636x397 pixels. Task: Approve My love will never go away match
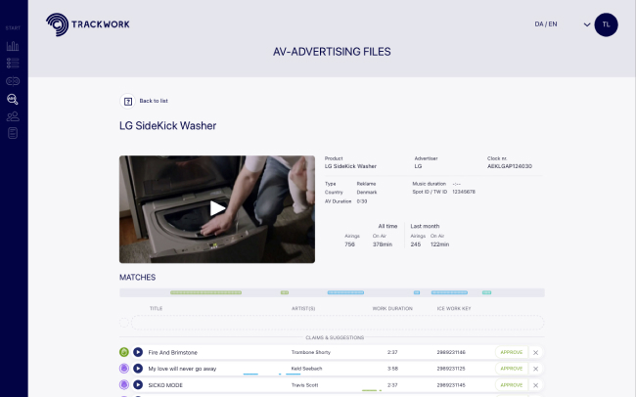click(511, 369)
